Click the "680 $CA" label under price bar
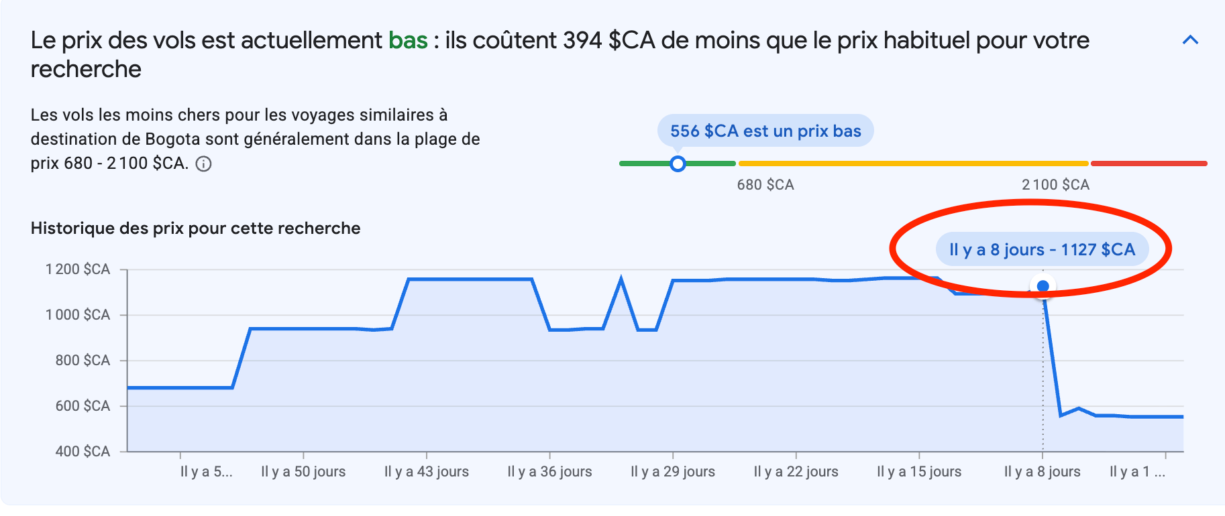This screenshot has width=1225, height=516. tap(765, 185)
